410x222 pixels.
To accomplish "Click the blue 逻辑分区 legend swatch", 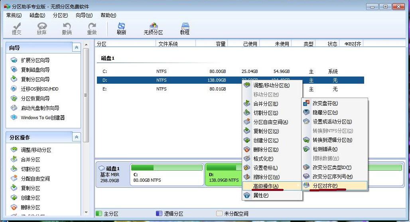I will 159,213.
